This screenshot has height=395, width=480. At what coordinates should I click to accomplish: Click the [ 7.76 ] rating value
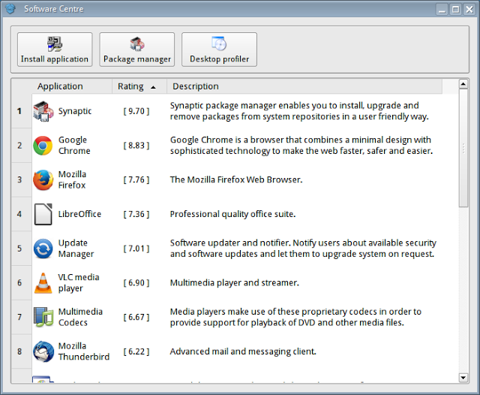[136, 180]
